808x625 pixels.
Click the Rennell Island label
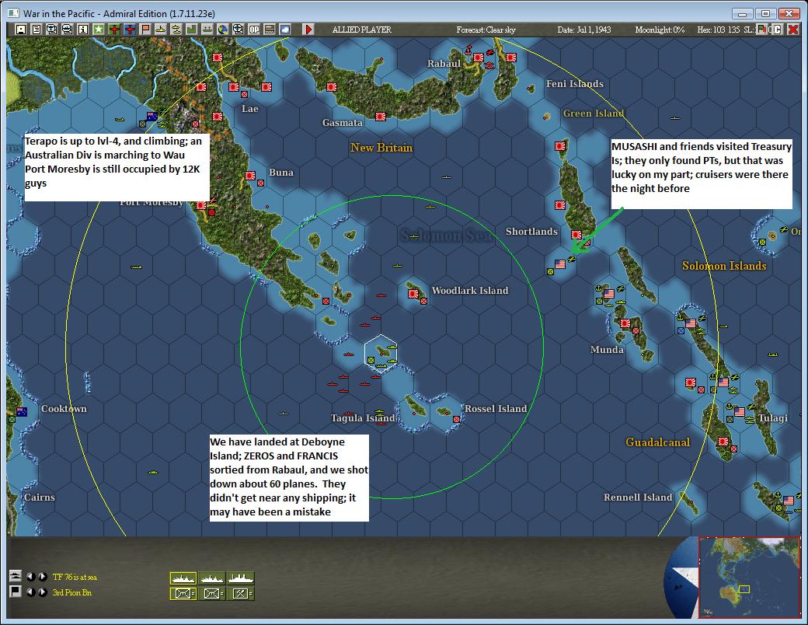tap(638, 497)
